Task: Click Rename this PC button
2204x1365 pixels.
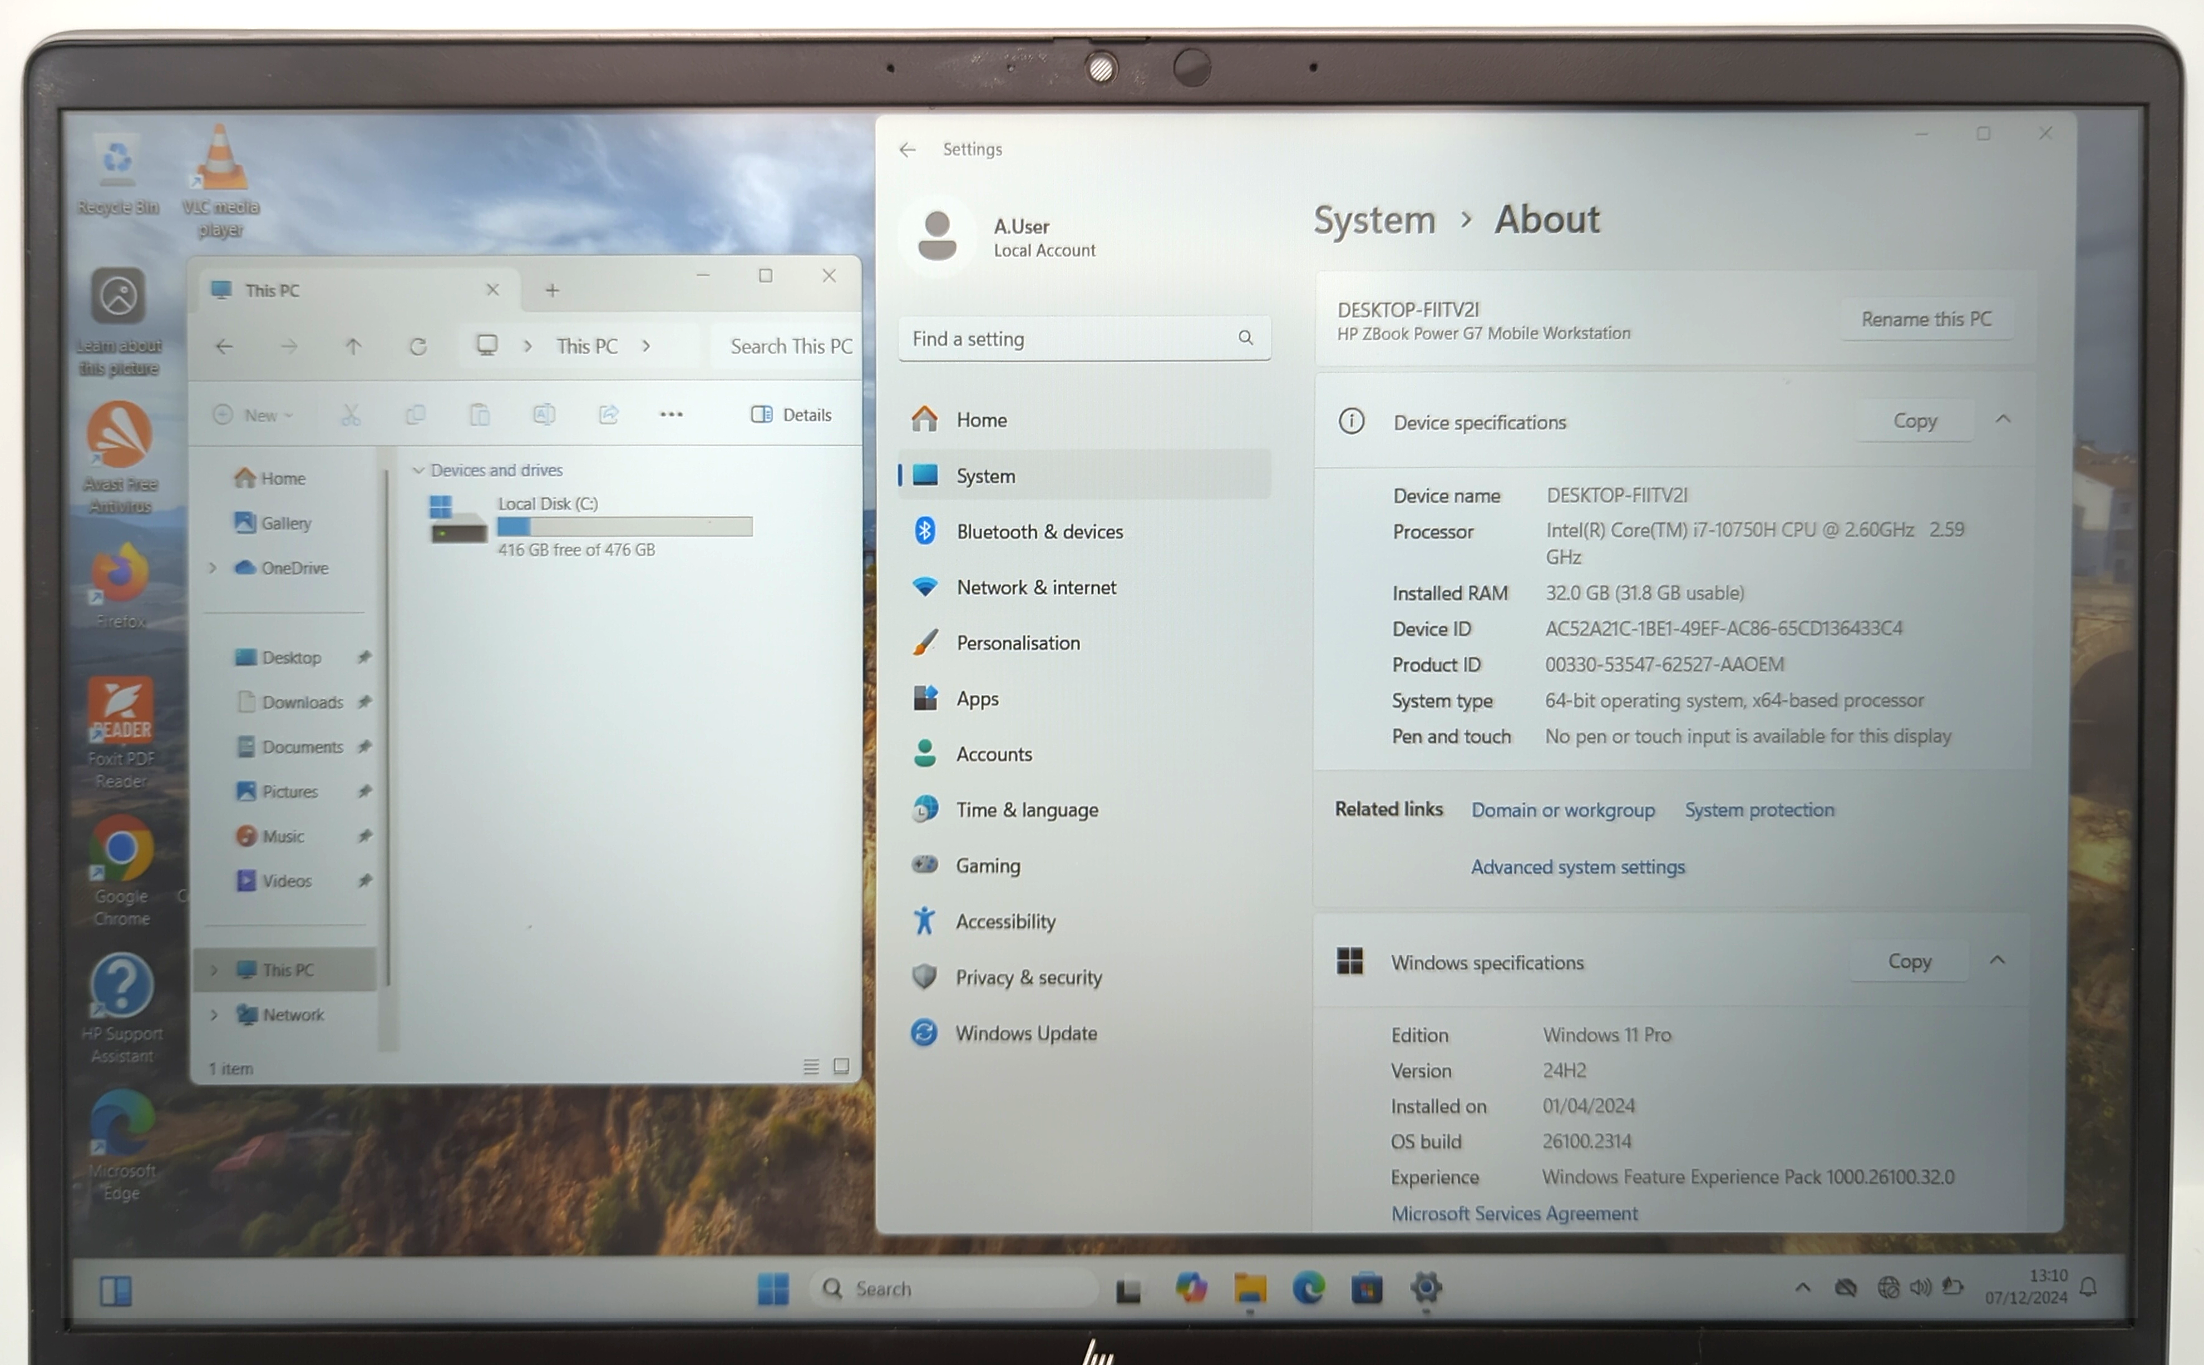Action: (1926, 319)
